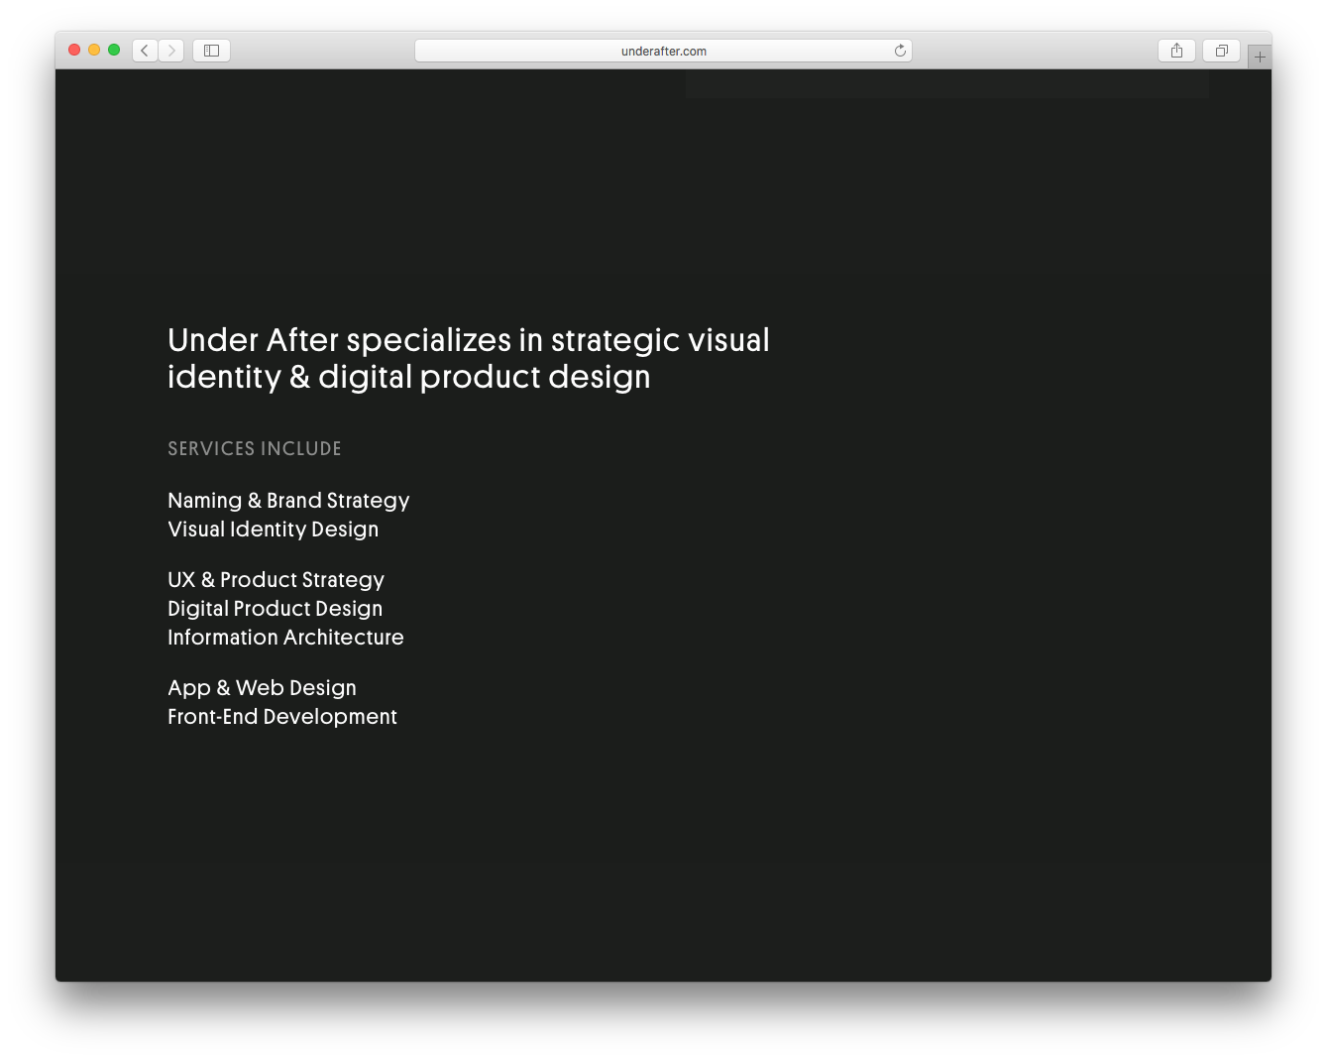The width and height of the screenshot is (1327, 1061).
Task: Focus the underafter.com address bar
Action: click(x=662, y=51)
